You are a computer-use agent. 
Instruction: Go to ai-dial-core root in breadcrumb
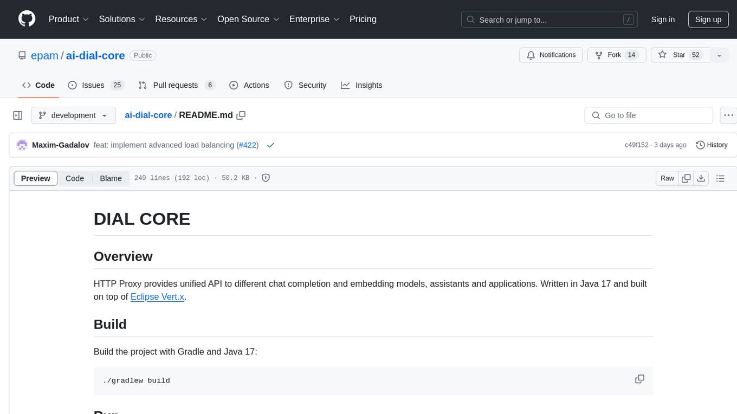click(148, 115)
